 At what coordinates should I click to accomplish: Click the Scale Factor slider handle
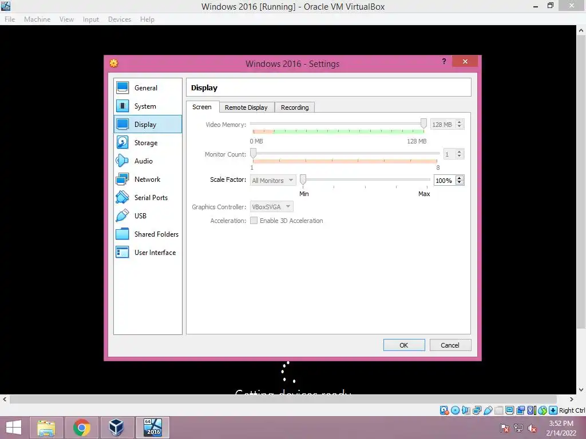click(303, 179)
